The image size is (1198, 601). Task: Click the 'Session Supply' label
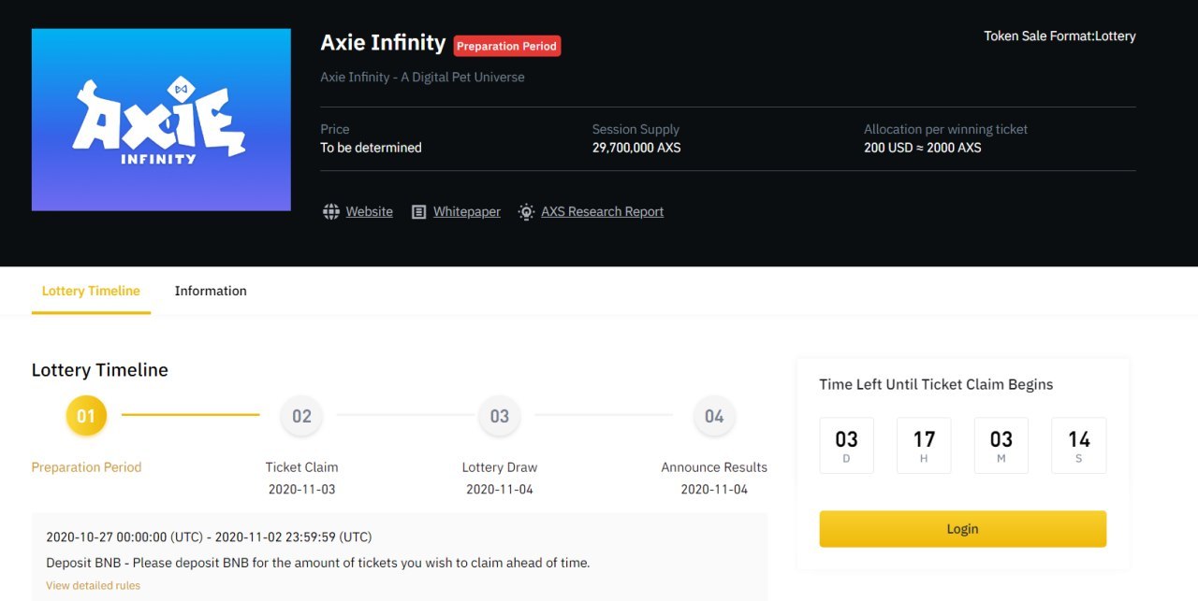[x=636, y=129]
